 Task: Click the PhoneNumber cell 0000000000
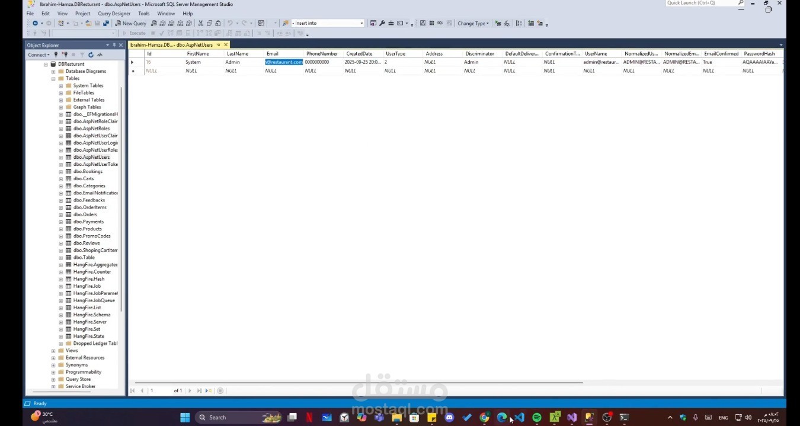(x=324, y=62)
